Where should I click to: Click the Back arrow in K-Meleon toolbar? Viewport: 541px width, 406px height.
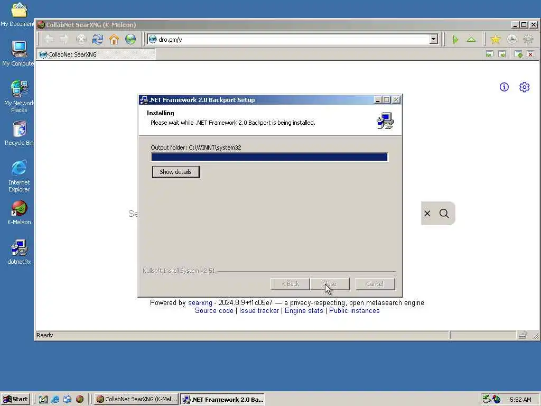click(49, 39)
